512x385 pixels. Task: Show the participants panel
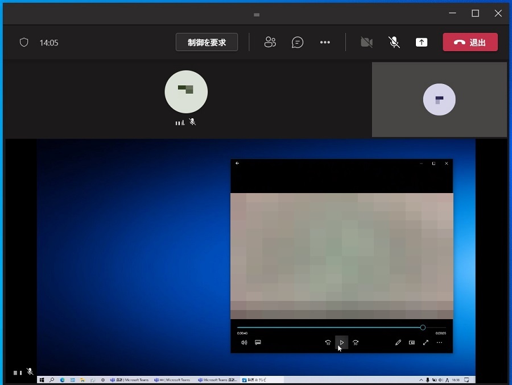pyautogui.click(x=270, y=43)
